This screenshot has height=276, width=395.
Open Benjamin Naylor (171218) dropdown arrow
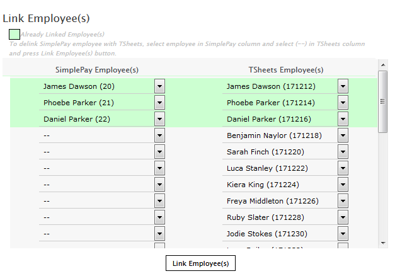(x=343, y=135)
